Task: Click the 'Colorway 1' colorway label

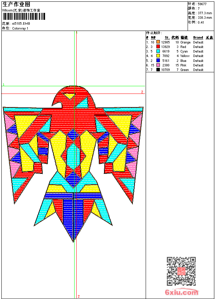Action: [20, 29]
